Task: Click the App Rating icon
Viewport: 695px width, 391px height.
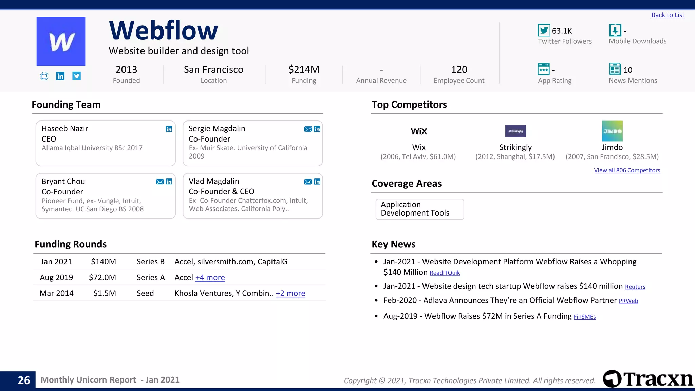Action: point(544,69)
